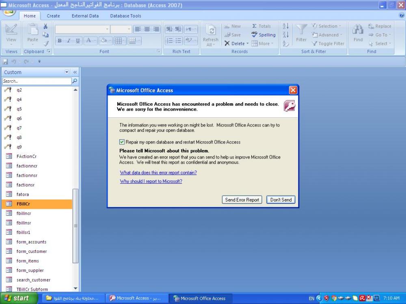Open the font size dropdown
Viewport: 406px width, 304px height.
[129, 29]
